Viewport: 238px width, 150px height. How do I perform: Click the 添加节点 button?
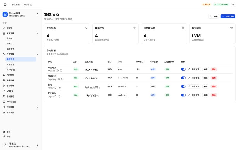click(228, 16)
